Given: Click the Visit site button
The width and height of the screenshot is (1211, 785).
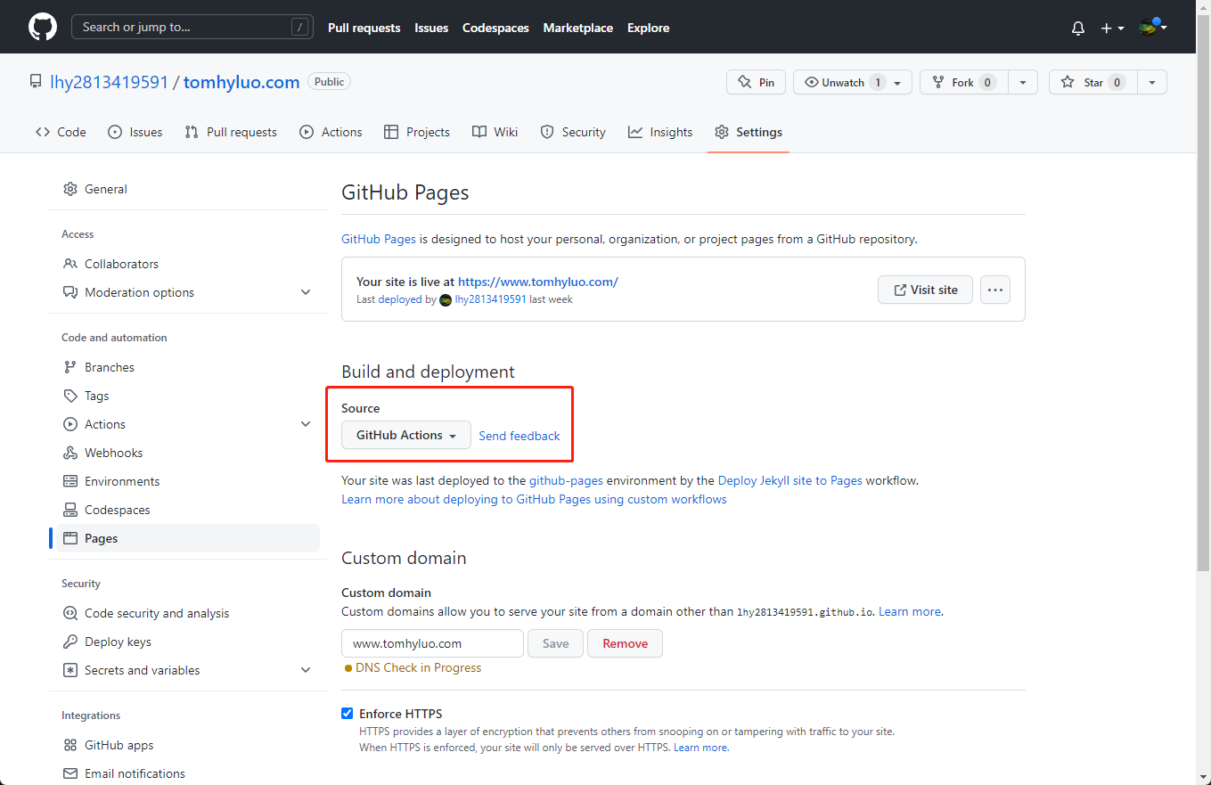Looking at the screenshot, I should pyautogui.click(x=925, y=290).
